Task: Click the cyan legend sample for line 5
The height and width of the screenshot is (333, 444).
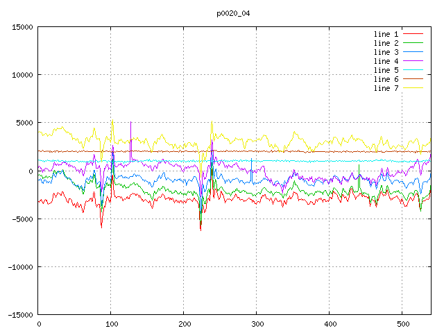Action: [x=413, y=69]
